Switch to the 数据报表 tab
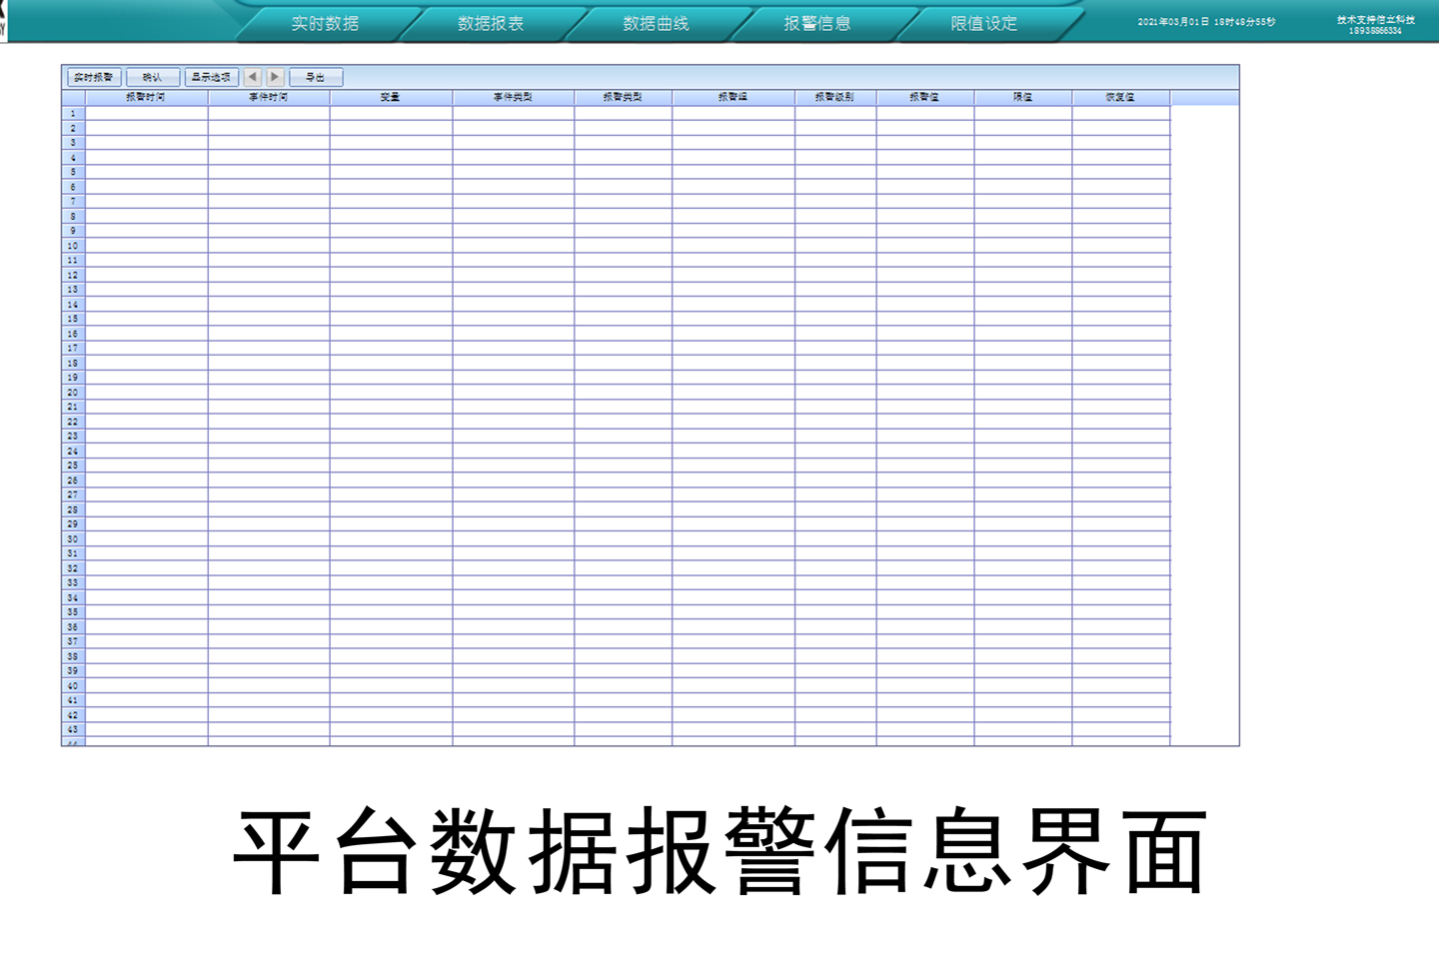This screenshot has height=959, width=1439. point(491,23)
